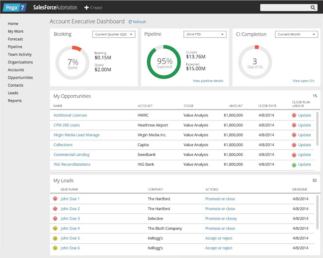Click red status icon for Commercial Lending

294,155
